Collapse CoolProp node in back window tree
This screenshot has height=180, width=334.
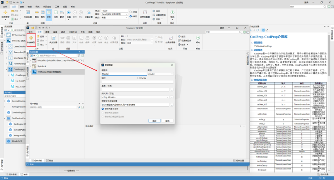[7, 69]
